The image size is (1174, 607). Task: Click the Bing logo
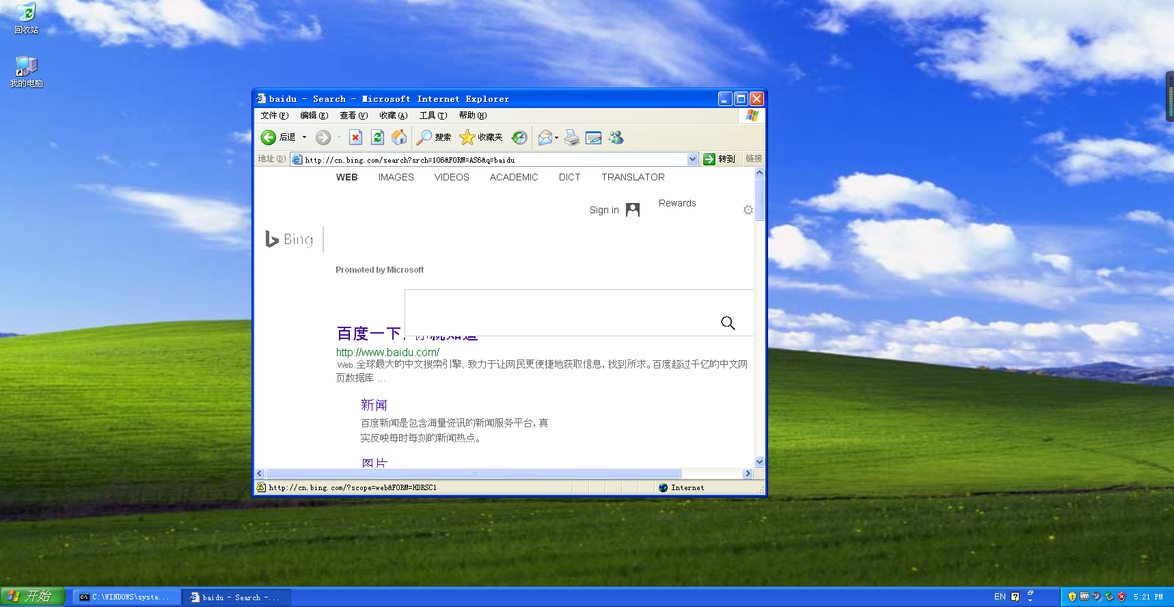tap(290, 239)
